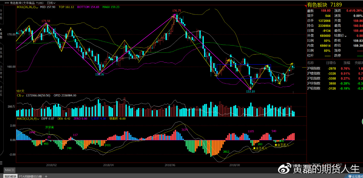
Task: Click the TOP 161.12 Bollinger reading
Action: 66,7
